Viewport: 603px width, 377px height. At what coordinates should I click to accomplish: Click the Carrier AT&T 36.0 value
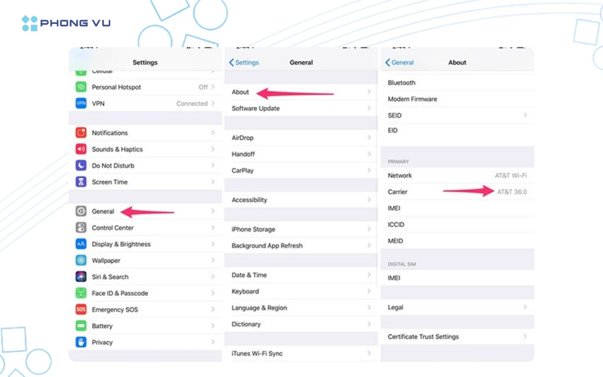click(512, 192)
